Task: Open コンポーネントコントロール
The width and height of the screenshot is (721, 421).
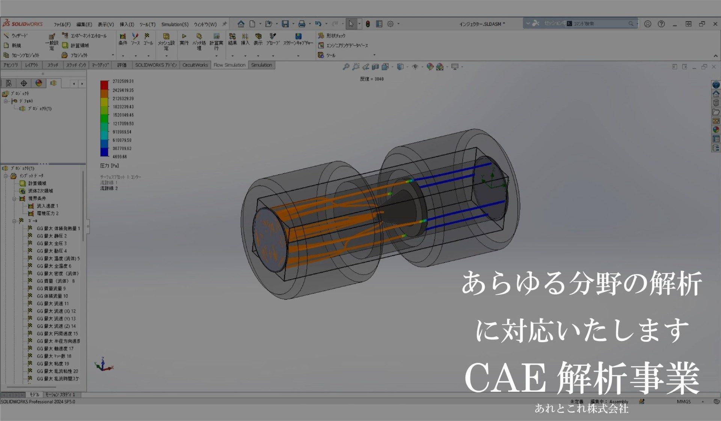Action: pyautogui.click(x=84, y=36)
